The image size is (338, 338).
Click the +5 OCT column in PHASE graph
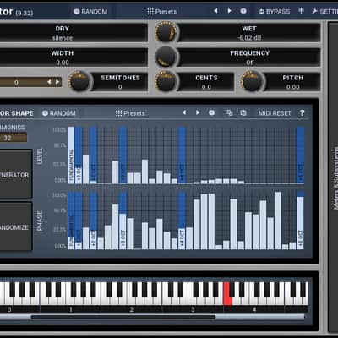pyautogui.click(x=301, y=221)
